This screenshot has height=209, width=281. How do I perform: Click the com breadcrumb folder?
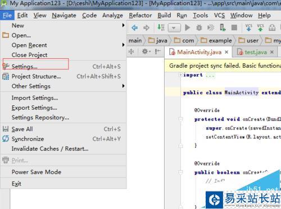184,40
